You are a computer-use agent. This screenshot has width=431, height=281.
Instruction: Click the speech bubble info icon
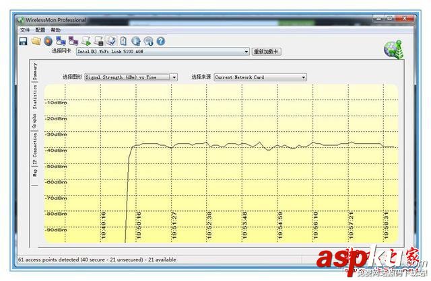coord(148,41)
